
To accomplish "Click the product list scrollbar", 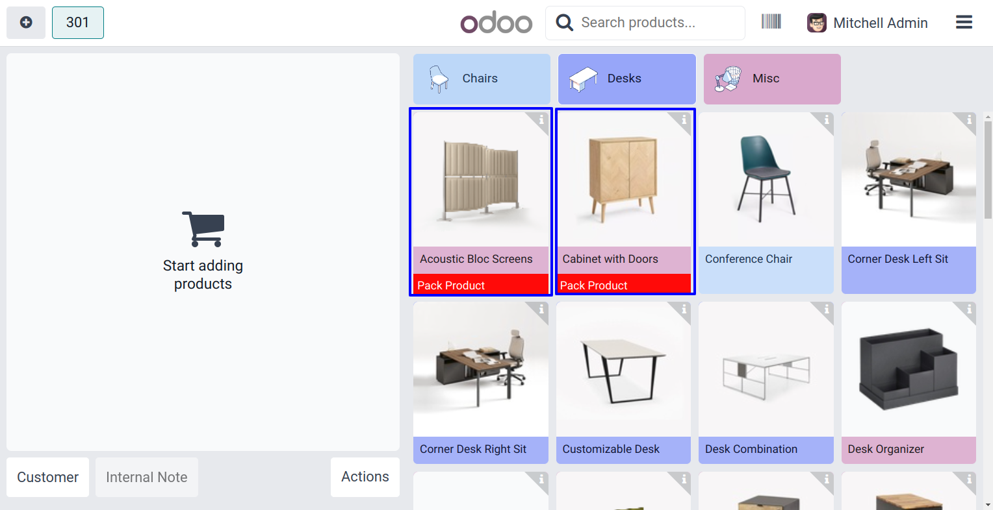I will click(988, 170).
